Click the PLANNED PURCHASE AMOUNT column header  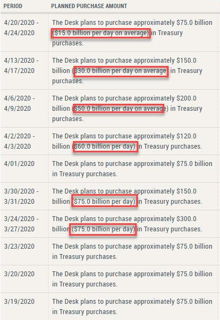point(89,6)
